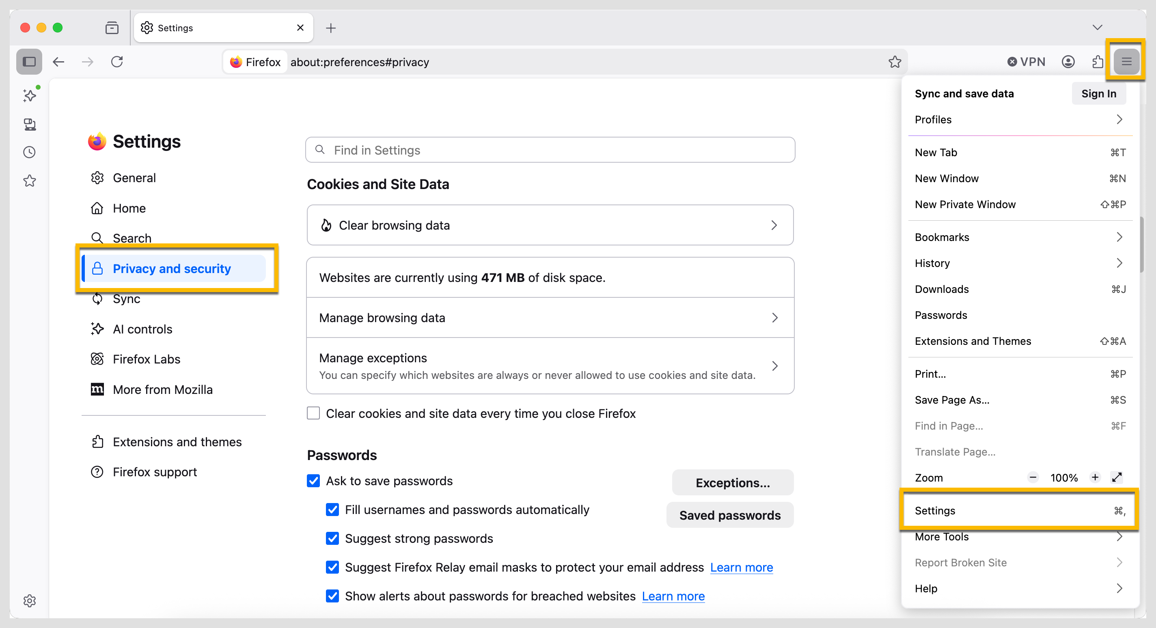Enter full screen via zoom arrows icon
Screen dimensions: 1156x628
[1117, 477]
